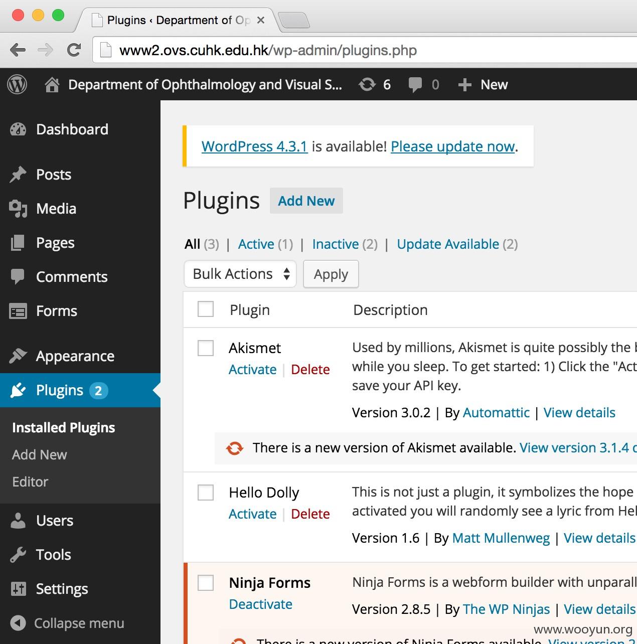Click the Description column header
The width and height of the screenshot is (637, 644).
(390, 310)
